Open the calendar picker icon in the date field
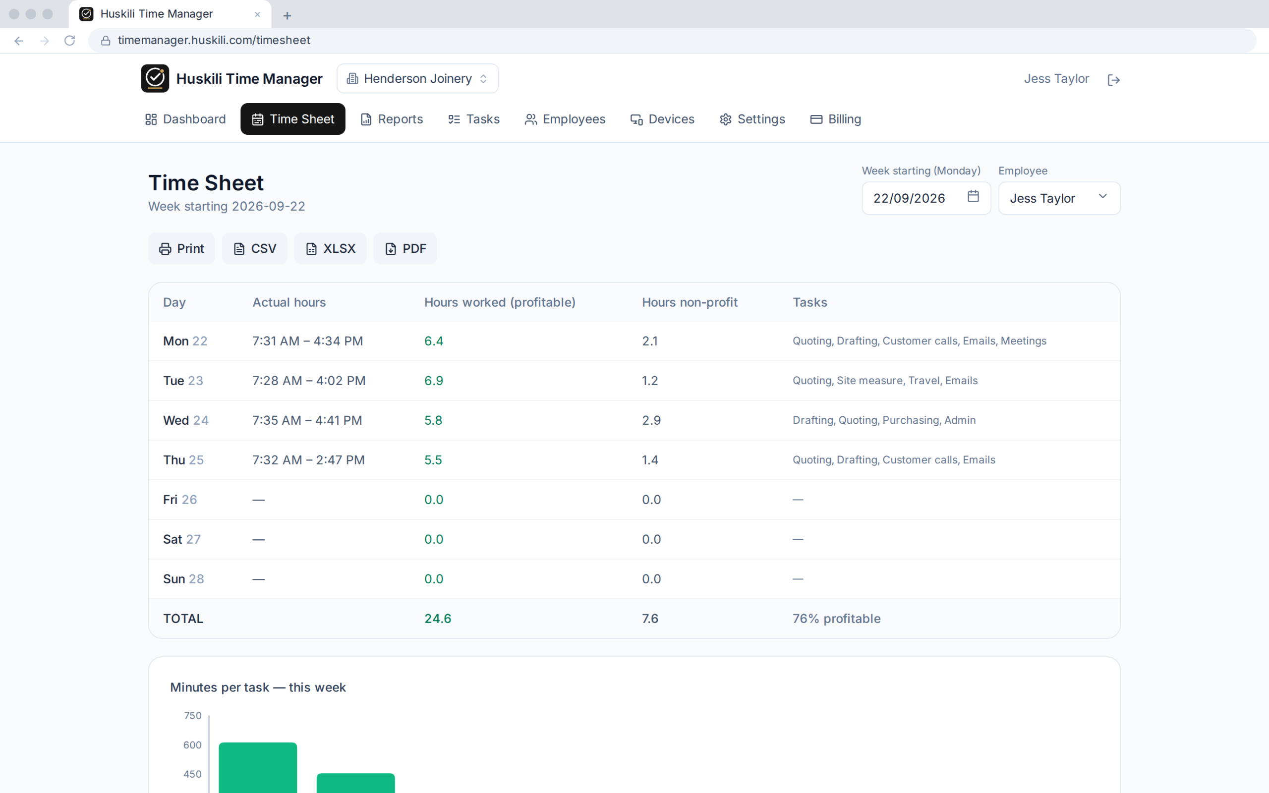Viewport: 1269px width, 793px height. [973, 196]
